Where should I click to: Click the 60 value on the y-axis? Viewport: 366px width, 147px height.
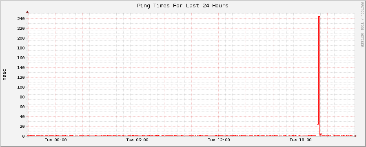click(x=22, y=107)
